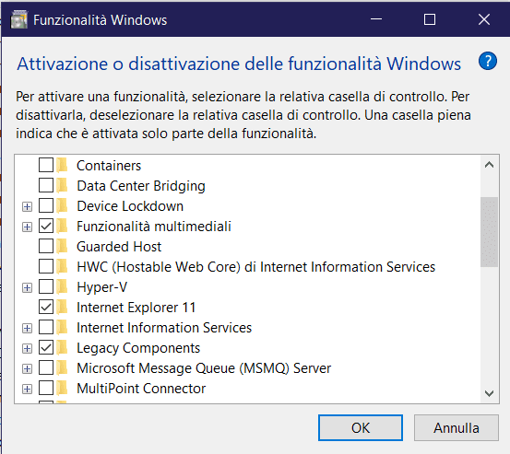Viewport: 510px width, 454px height.
Task: Enable the HWC Hostable Web Core checkbox
Action: click(x=46, y=266)
